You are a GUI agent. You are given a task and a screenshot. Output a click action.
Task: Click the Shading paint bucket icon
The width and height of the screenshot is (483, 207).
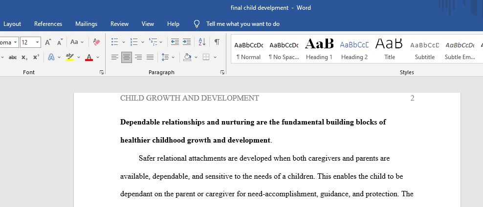click(187, 57)
